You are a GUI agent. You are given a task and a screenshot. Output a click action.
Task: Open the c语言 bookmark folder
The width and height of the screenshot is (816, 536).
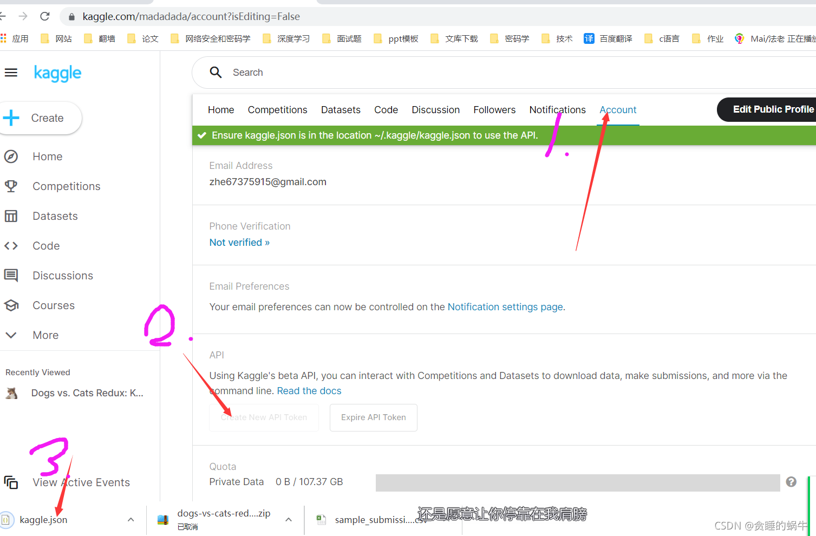[662, 38]
